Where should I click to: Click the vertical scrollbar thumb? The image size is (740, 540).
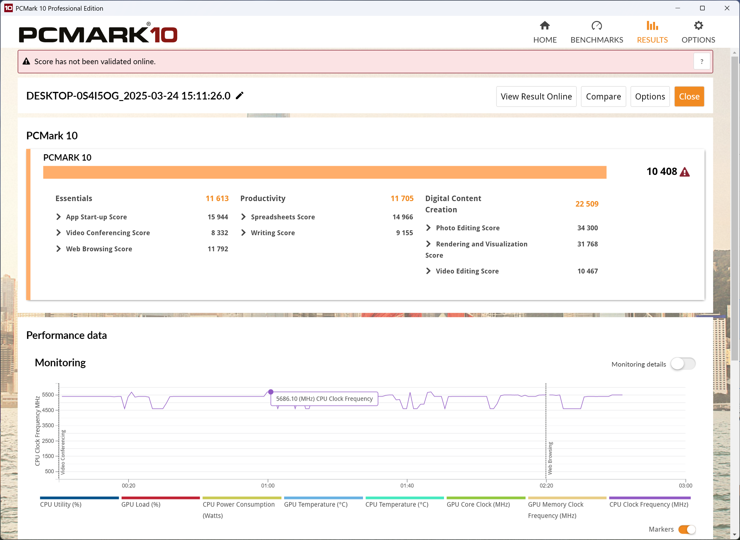735,209
